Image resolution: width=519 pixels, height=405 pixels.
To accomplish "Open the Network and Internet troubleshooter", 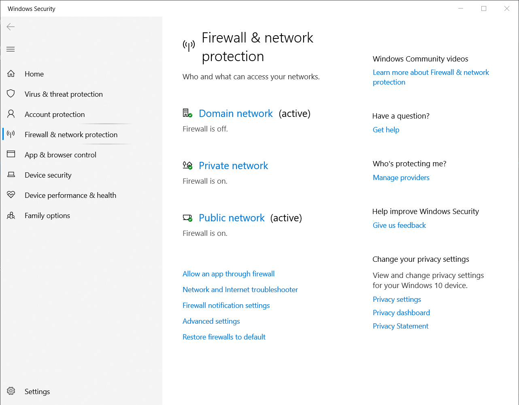I will (x=240, y=289).
